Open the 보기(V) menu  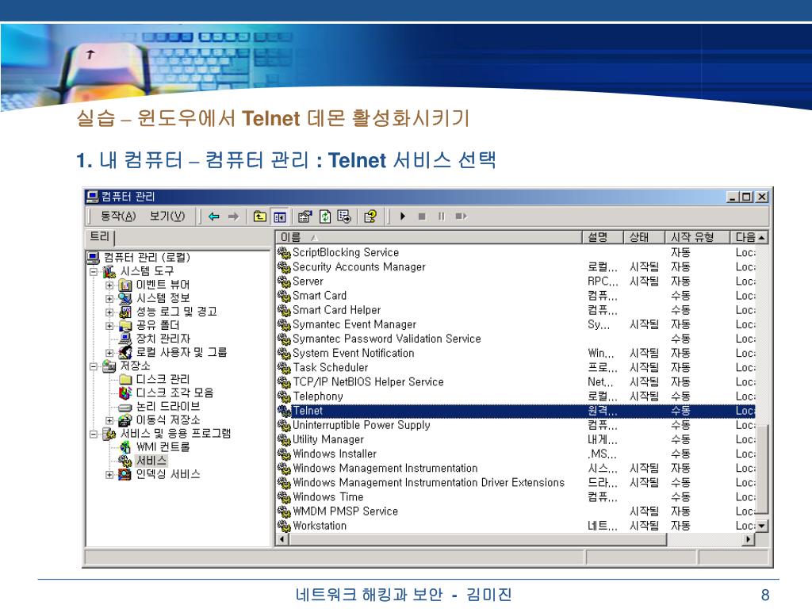(167, 216)
